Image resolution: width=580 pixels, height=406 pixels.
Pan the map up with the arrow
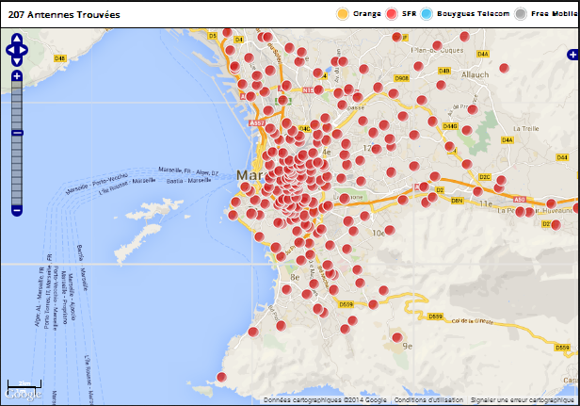[16, 40]
